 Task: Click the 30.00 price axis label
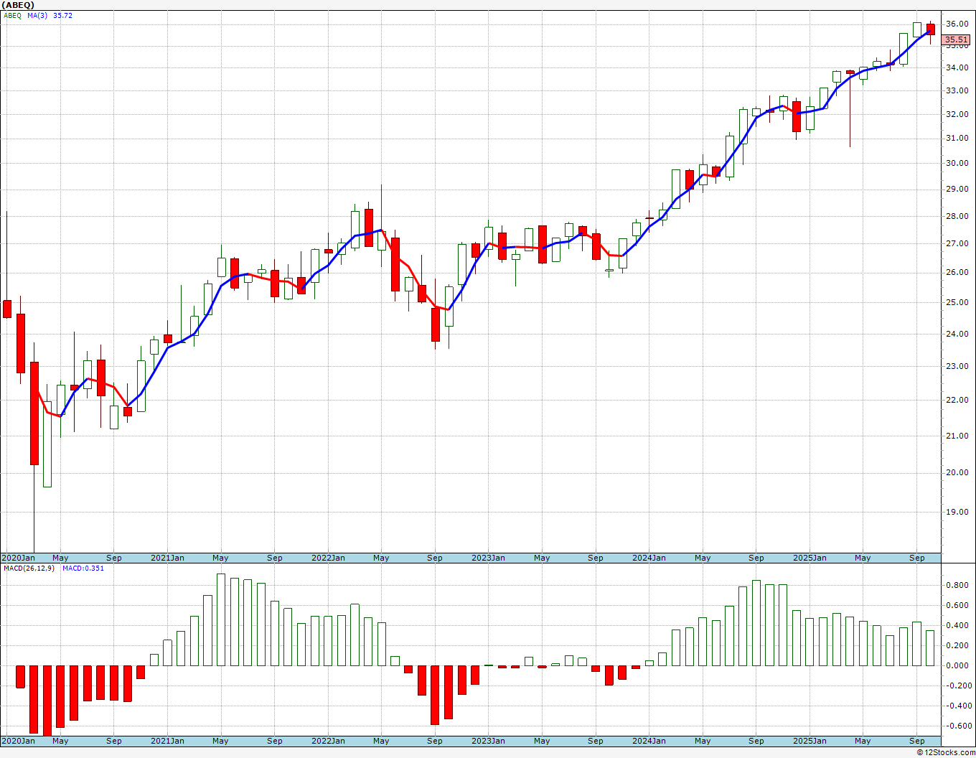coord(957,163)
